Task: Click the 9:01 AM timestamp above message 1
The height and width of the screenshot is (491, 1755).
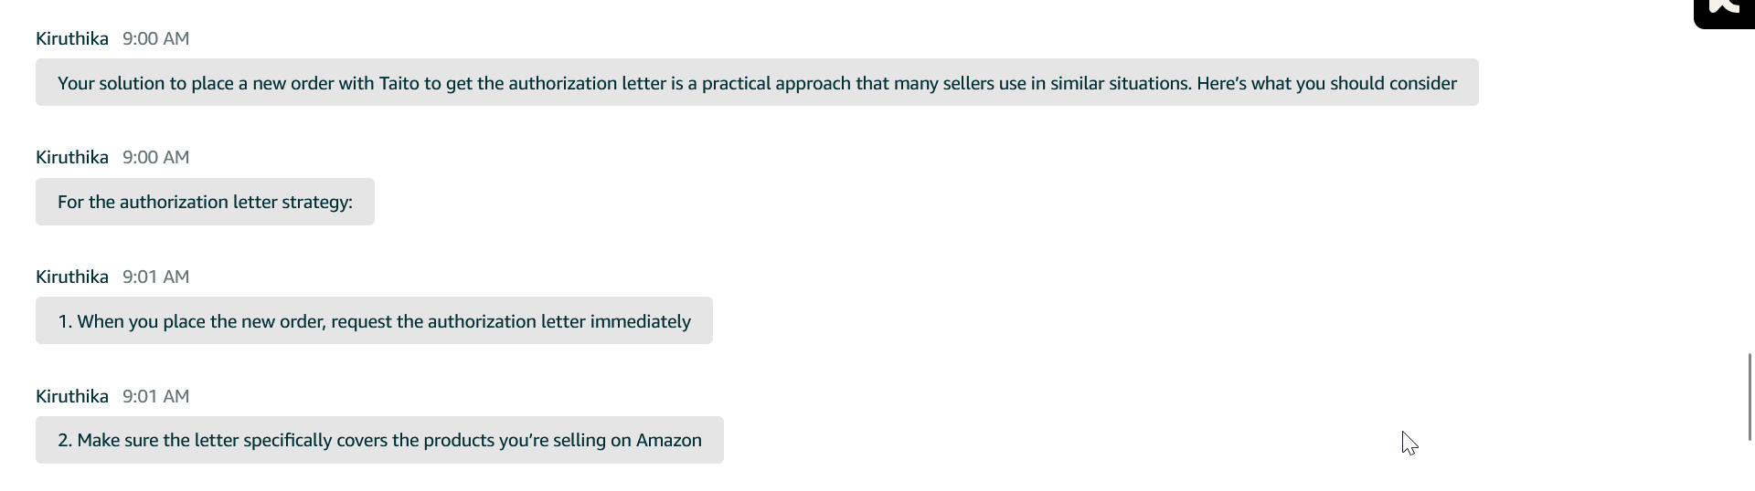Action: 156,277
